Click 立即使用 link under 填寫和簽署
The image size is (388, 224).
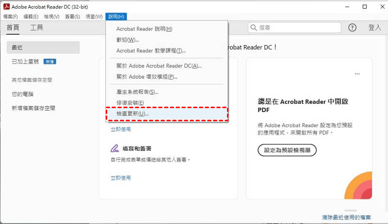pos(121,178)
